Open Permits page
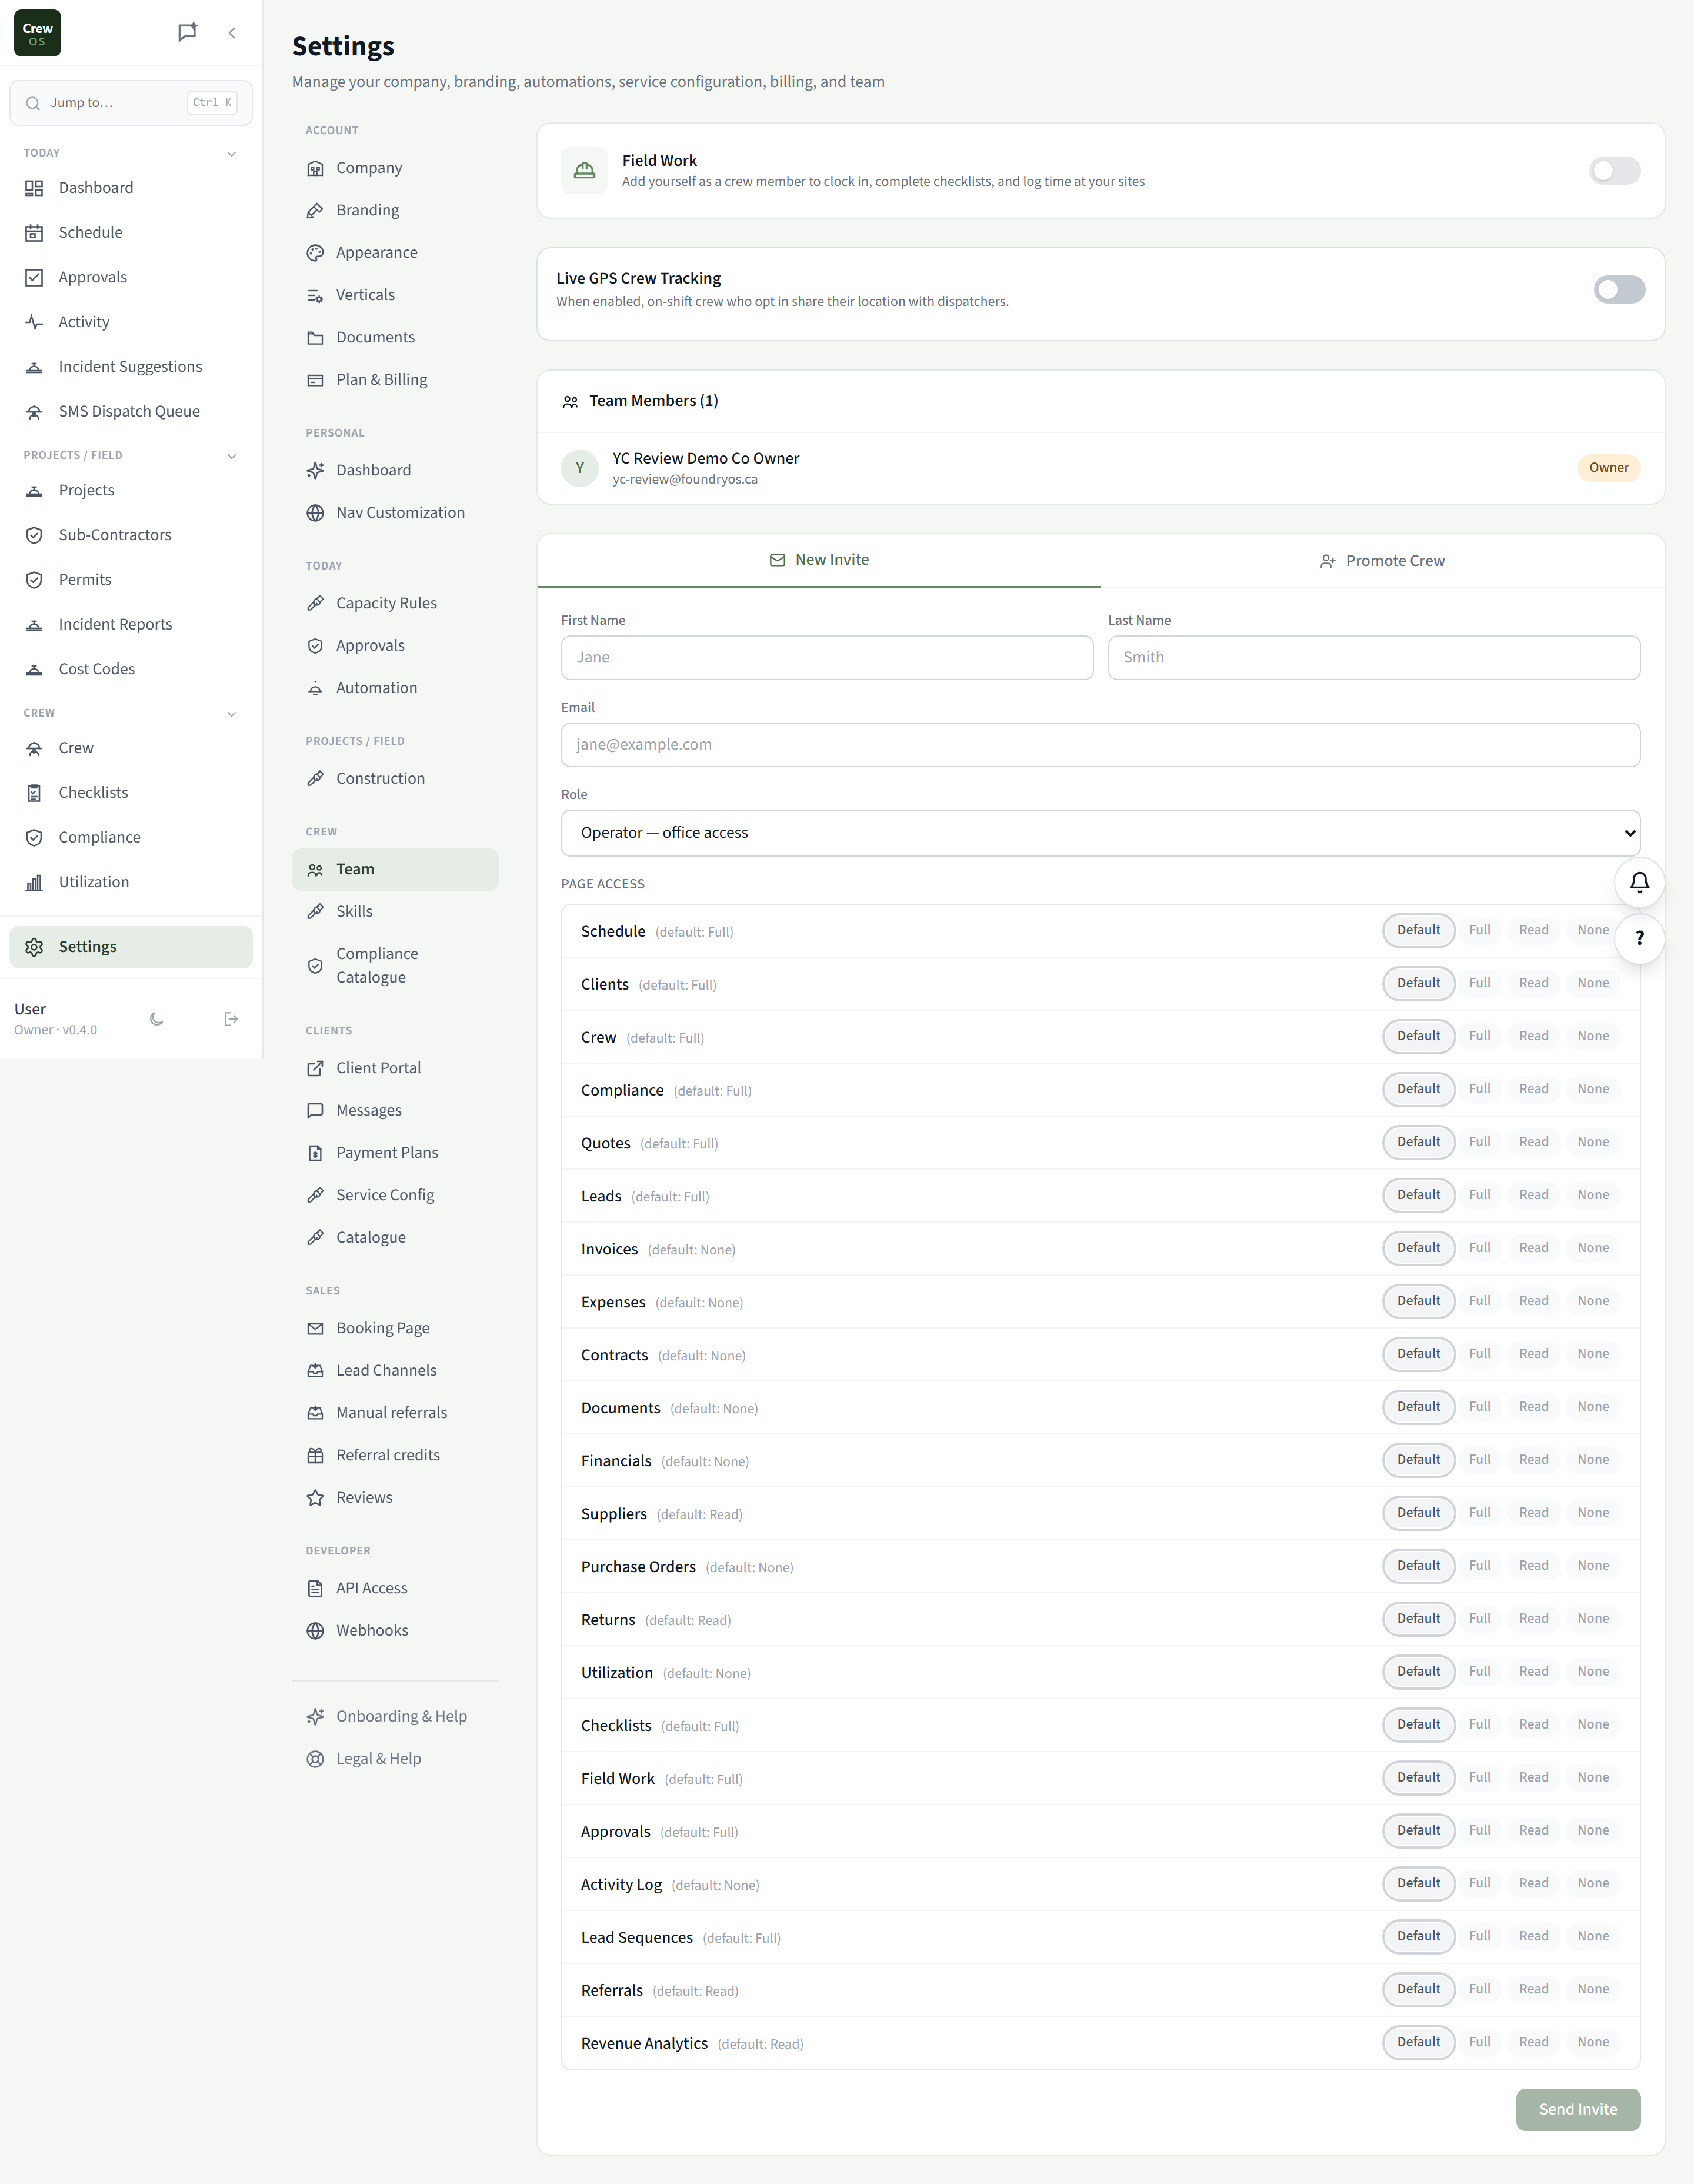Screen dimensions: 1694x2184 [x=131, y=580]
